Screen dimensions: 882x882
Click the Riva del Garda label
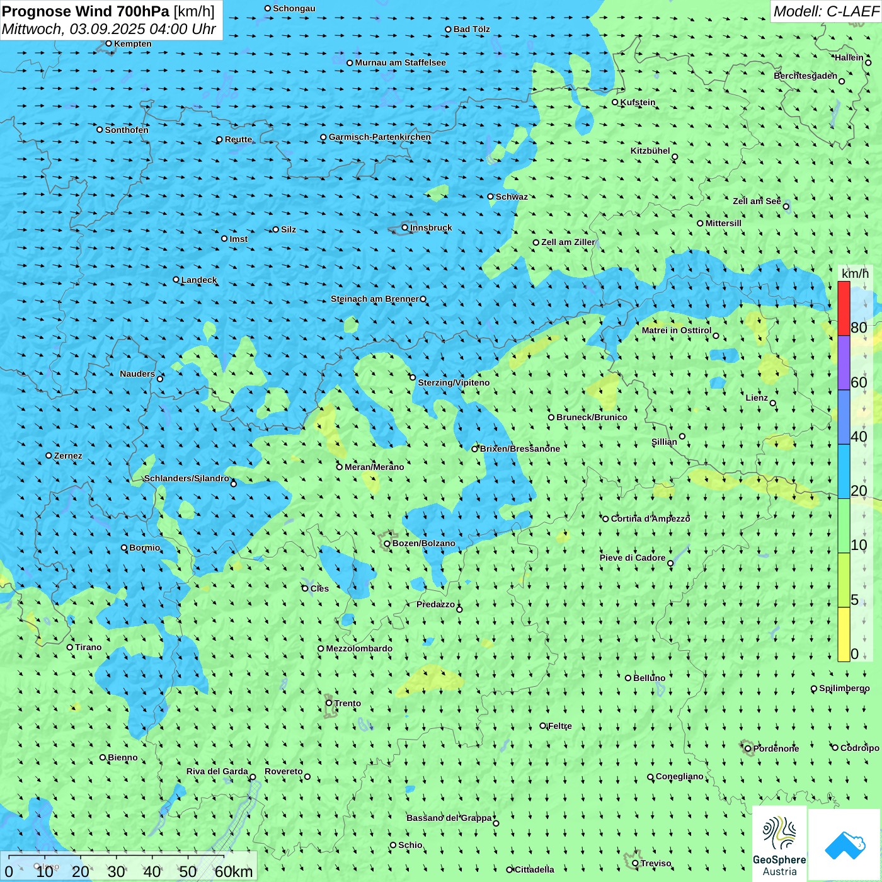217,771
